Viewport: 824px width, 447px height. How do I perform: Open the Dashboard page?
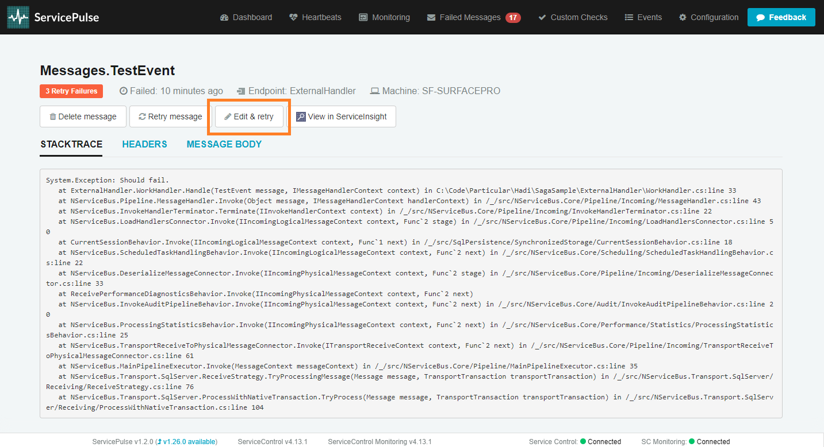[x=246, y=17]
